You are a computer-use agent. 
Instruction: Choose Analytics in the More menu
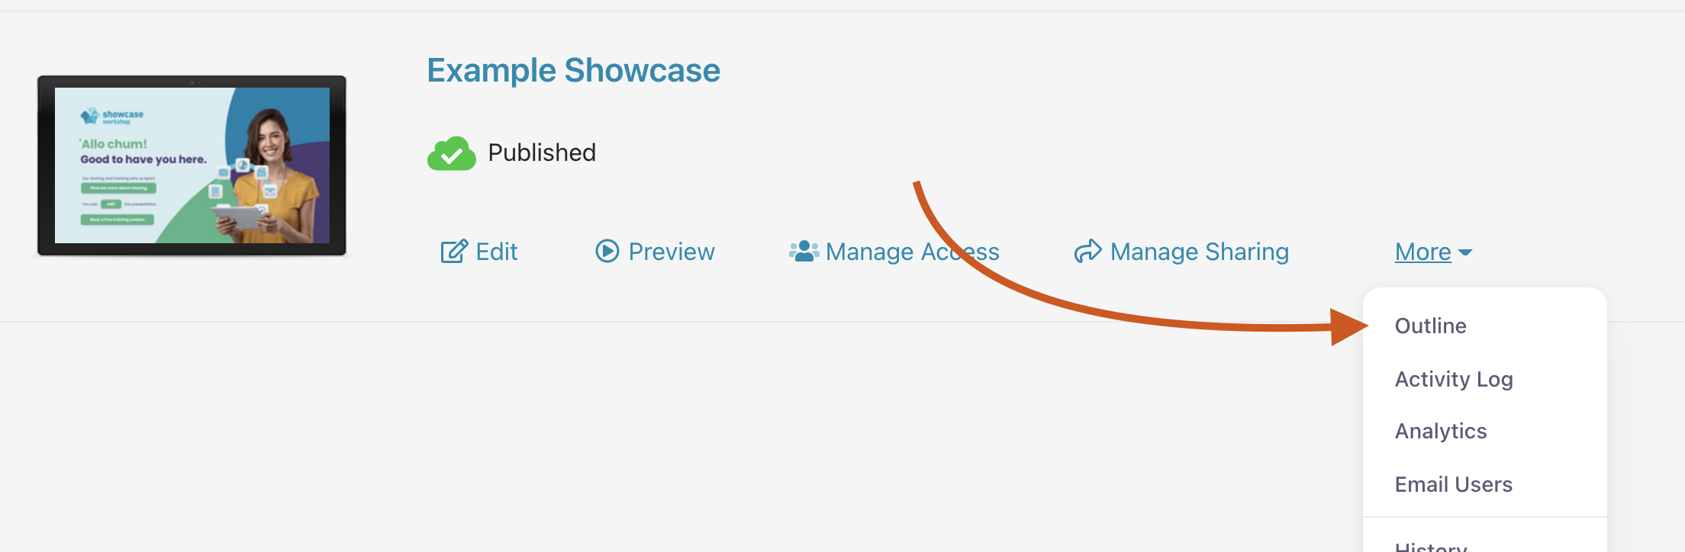(1440, 432)
